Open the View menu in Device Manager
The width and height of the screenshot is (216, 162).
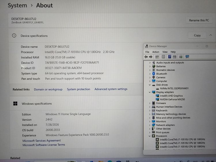tap(165, 52)
